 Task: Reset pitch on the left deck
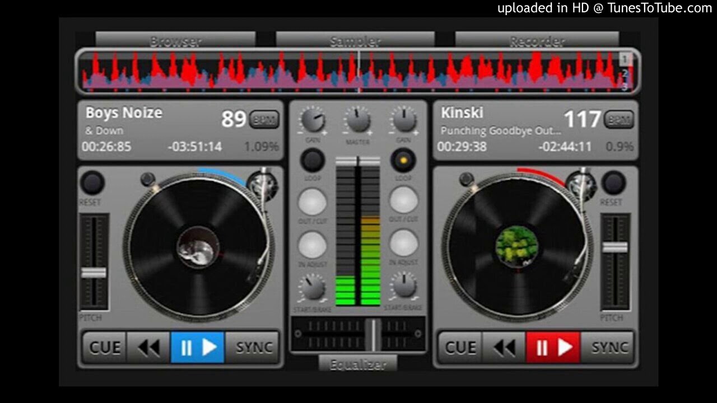(x=92, y=183)
